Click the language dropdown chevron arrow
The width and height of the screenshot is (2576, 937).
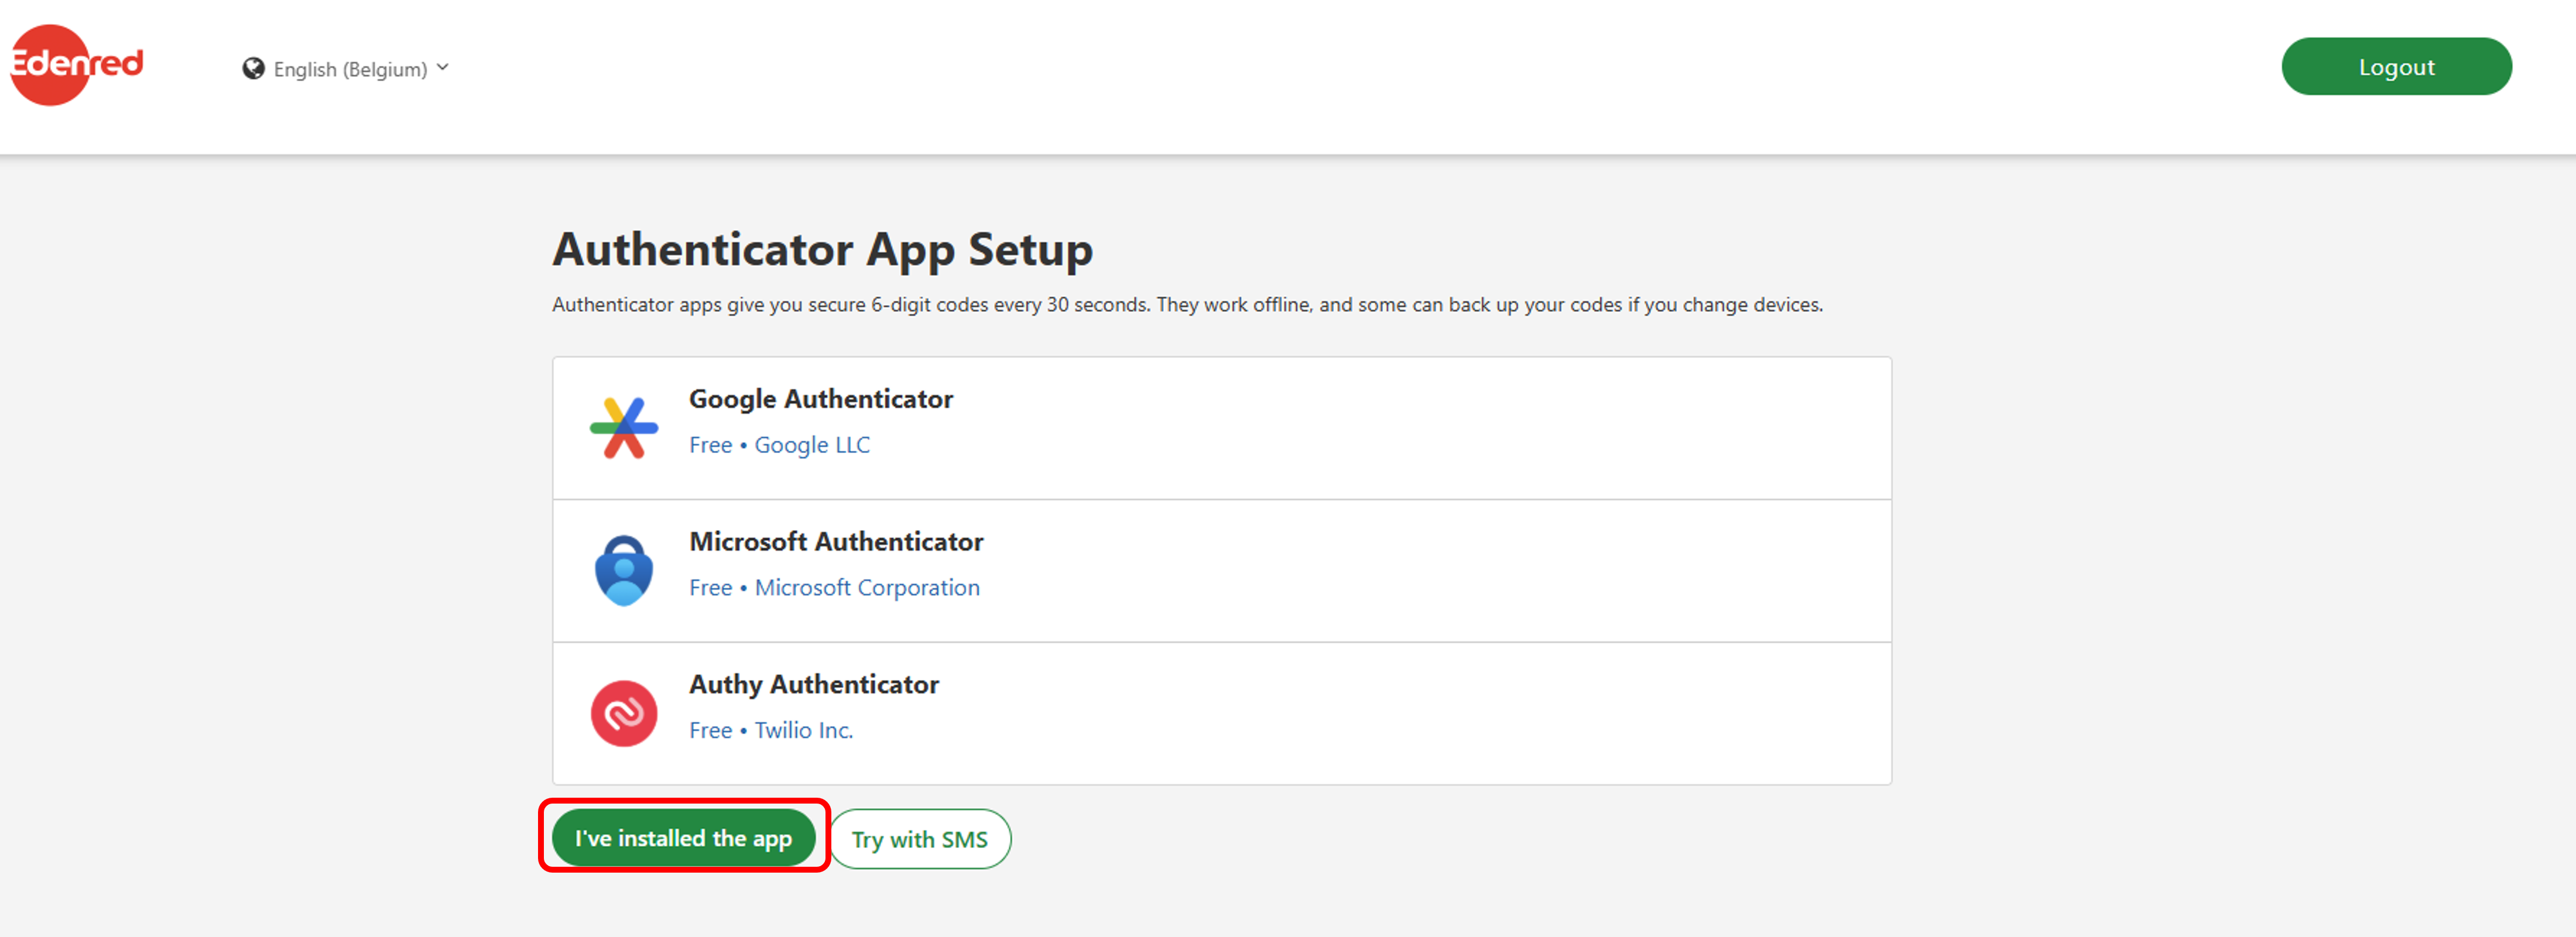click(x=443, y=68)
